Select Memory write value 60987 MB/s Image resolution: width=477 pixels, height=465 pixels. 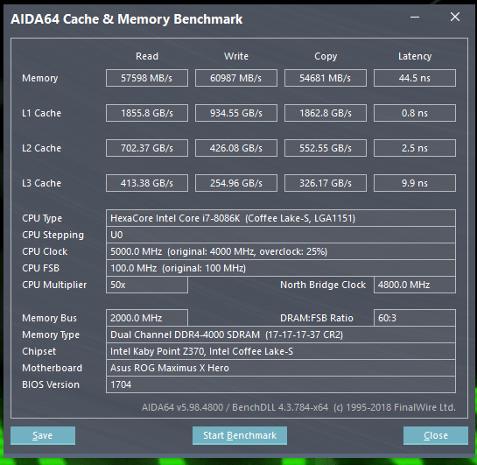[236, 78]
